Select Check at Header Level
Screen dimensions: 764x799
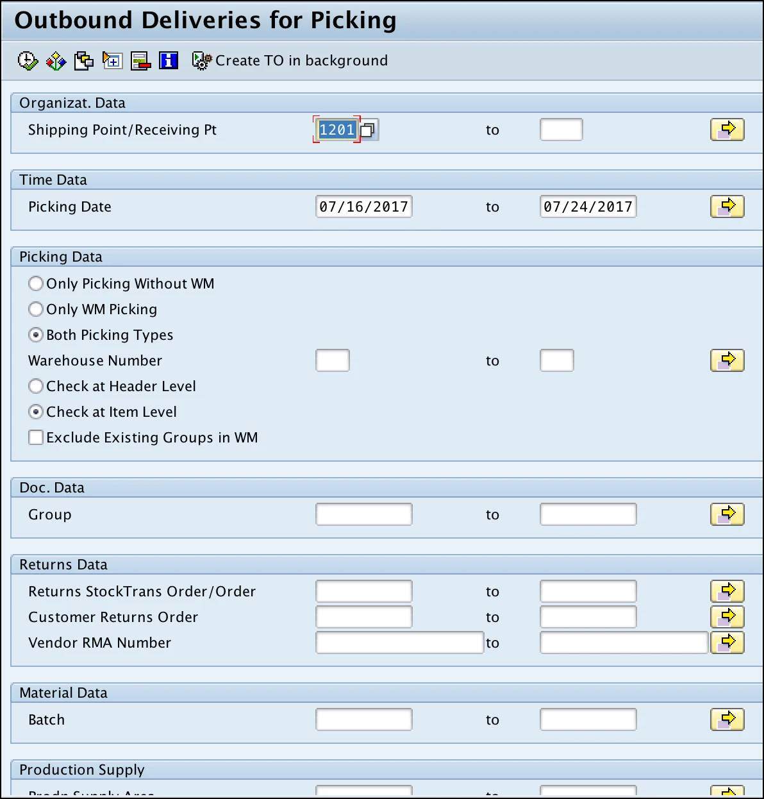36,386
